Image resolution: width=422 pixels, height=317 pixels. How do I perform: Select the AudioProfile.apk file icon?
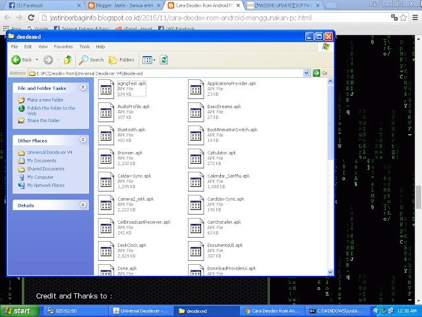(x=105, y=112)
